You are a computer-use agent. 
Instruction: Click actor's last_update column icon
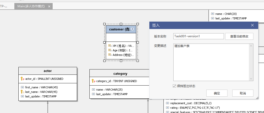[22, 96]
